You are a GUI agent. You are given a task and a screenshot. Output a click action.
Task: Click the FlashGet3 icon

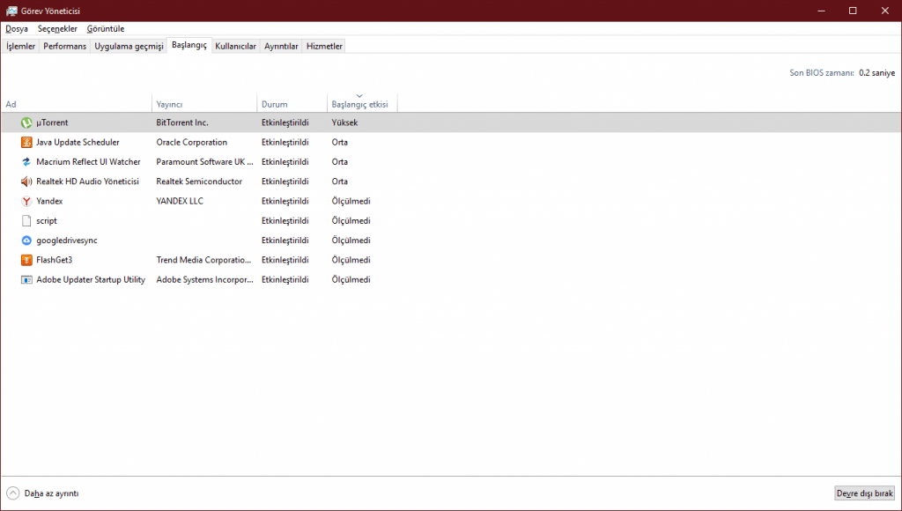(26, 260)
